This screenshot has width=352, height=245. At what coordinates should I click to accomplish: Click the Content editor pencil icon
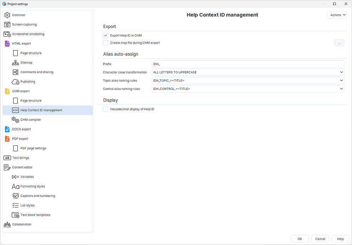coord(7,167)
